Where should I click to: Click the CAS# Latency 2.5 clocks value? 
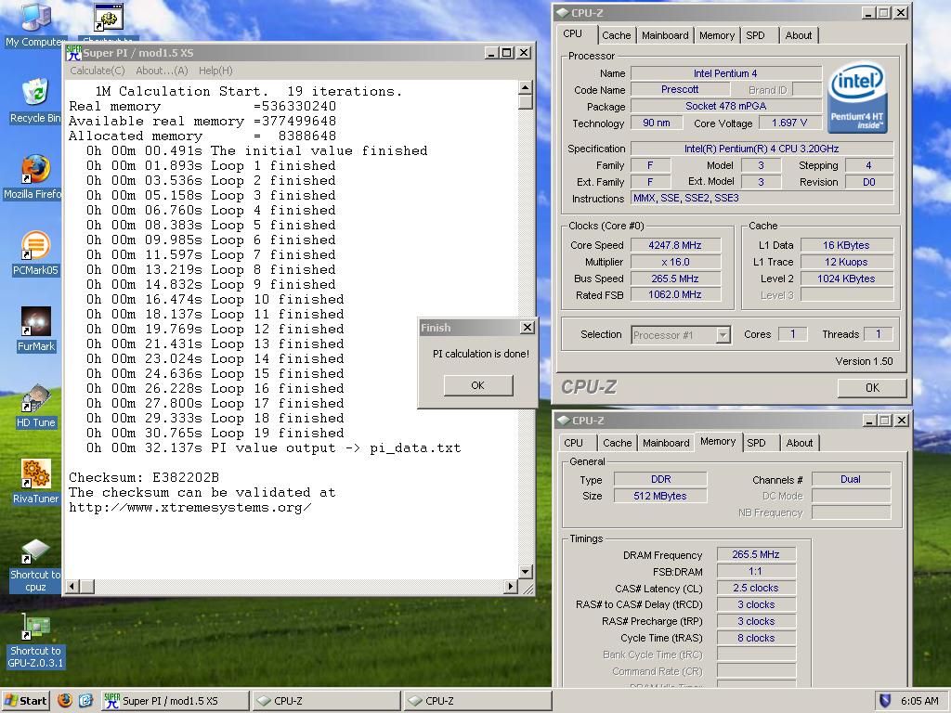[756, 588]
